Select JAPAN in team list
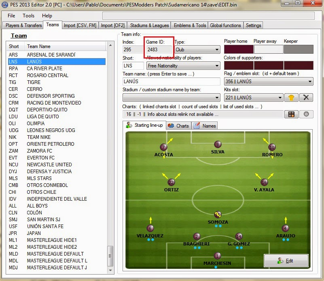Viewport: 324px width, 281px height. [57, 233]
